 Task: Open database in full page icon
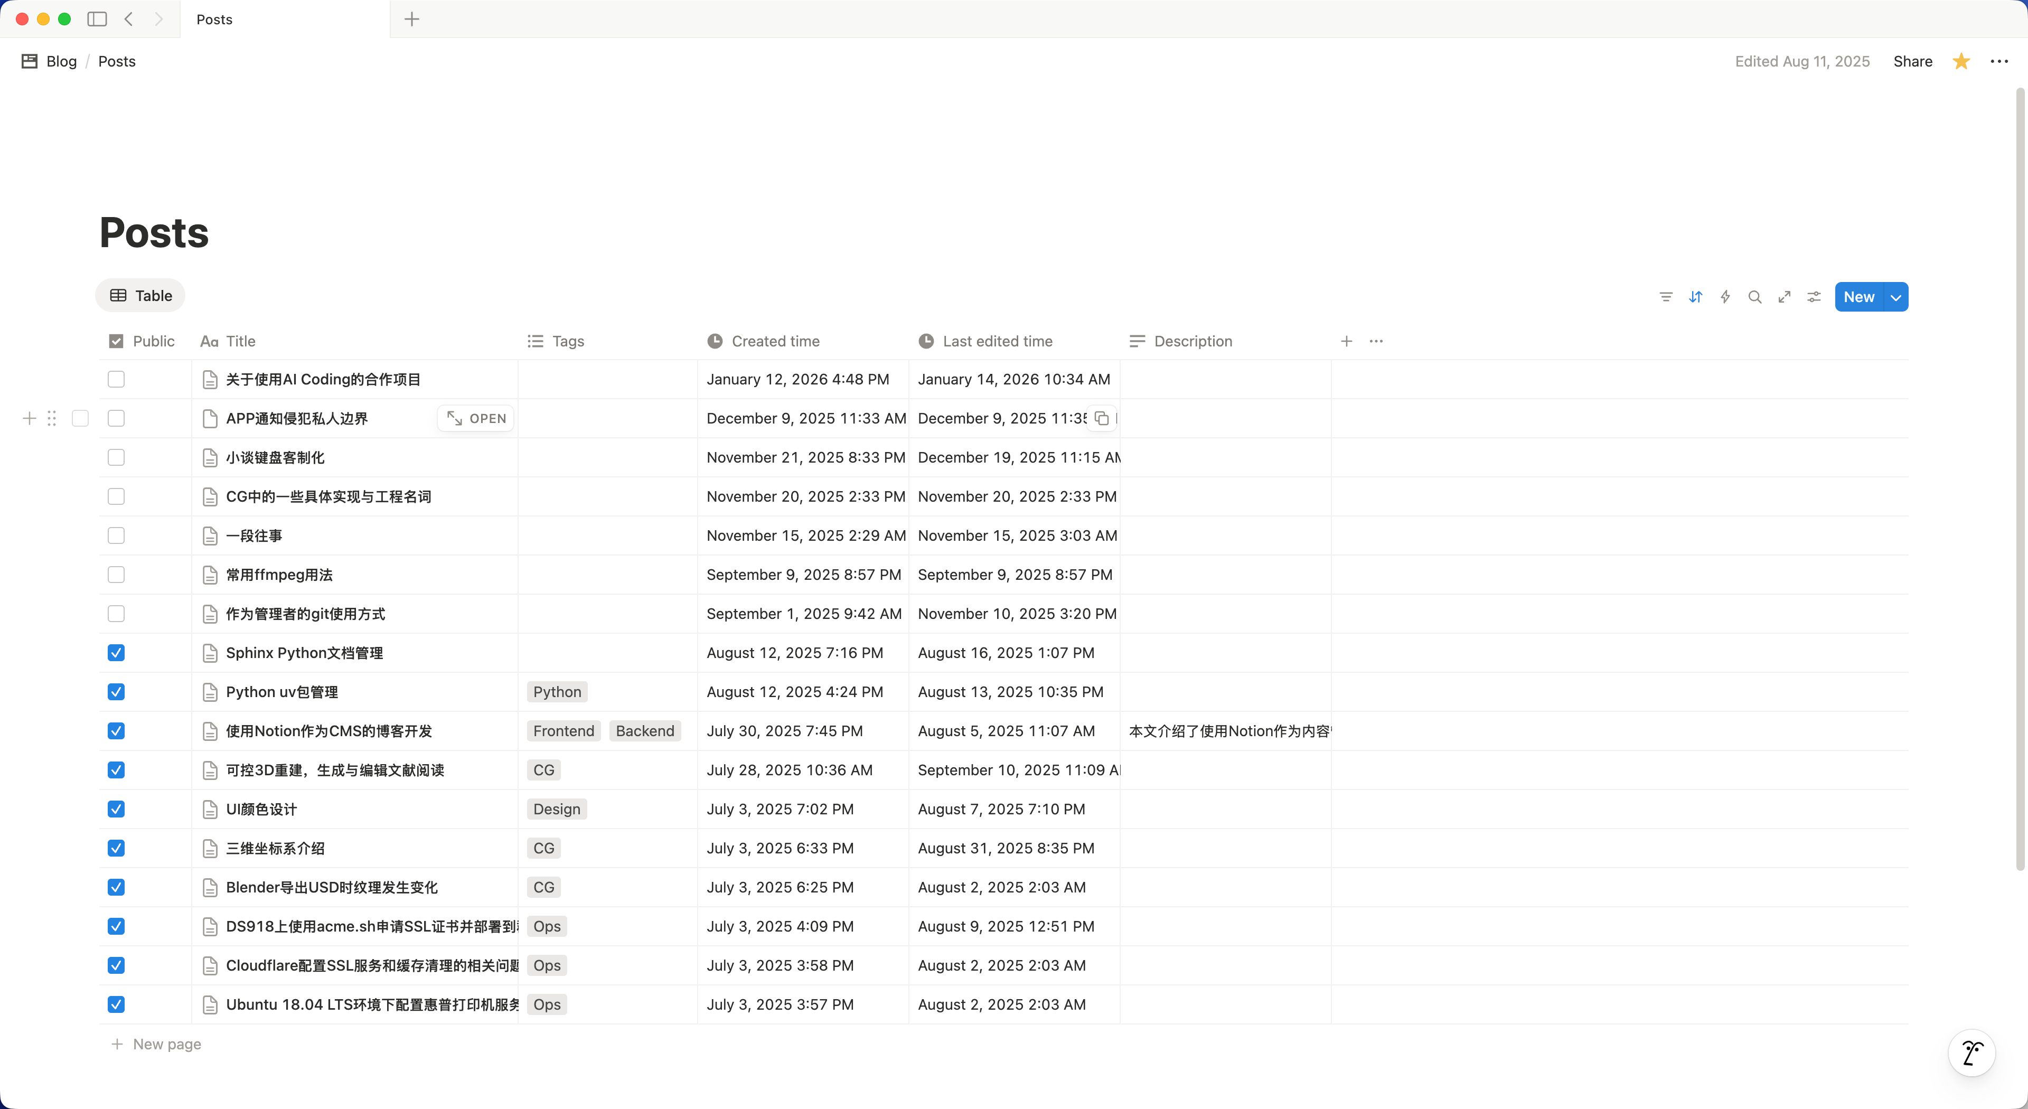coord(1785,297)
